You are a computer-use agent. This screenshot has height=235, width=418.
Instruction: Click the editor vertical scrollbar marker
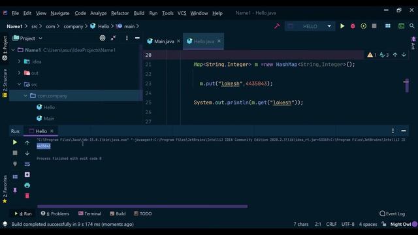[407, 86]
